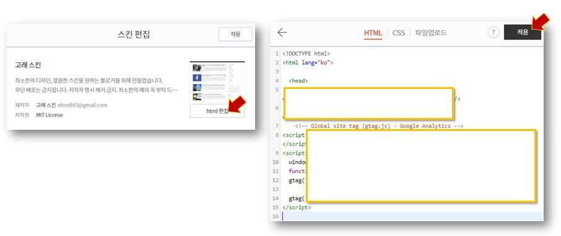
Task: Click line number 13 in the gutter
Action: 276,189
